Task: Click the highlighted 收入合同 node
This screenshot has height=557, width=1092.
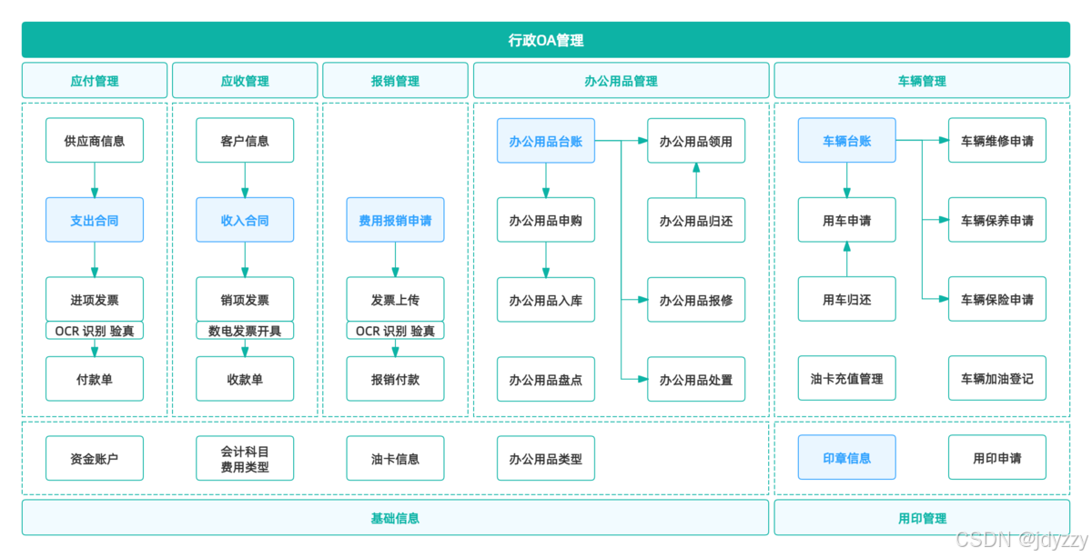Action: (245, 220)
